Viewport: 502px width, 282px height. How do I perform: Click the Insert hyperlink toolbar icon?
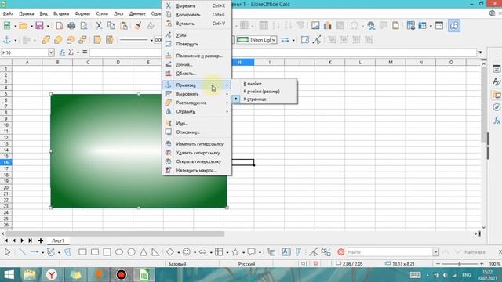pyautogui.click(x=371, y=26)
